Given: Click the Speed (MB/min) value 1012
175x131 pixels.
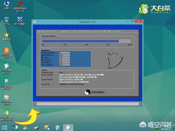Looking at the screenshot, I should [x=65, y=55].
